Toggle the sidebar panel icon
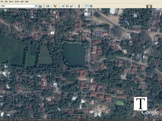162x121 pixels. point(48,6)
